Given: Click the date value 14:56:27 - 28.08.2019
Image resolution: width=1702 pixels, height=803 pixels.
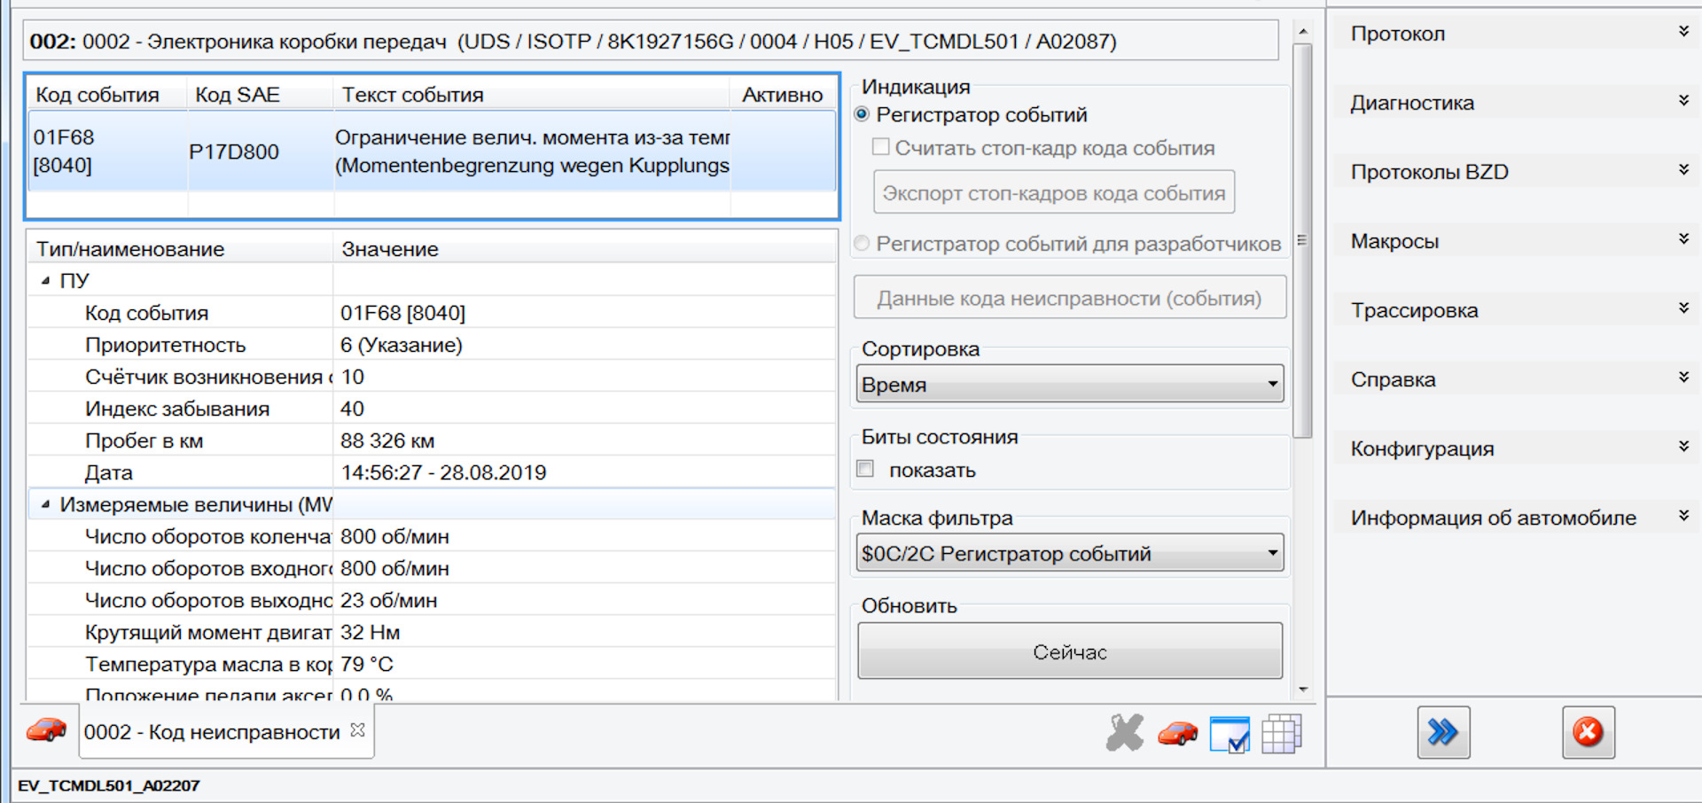Looking at the screenshot, I should 443,472.
